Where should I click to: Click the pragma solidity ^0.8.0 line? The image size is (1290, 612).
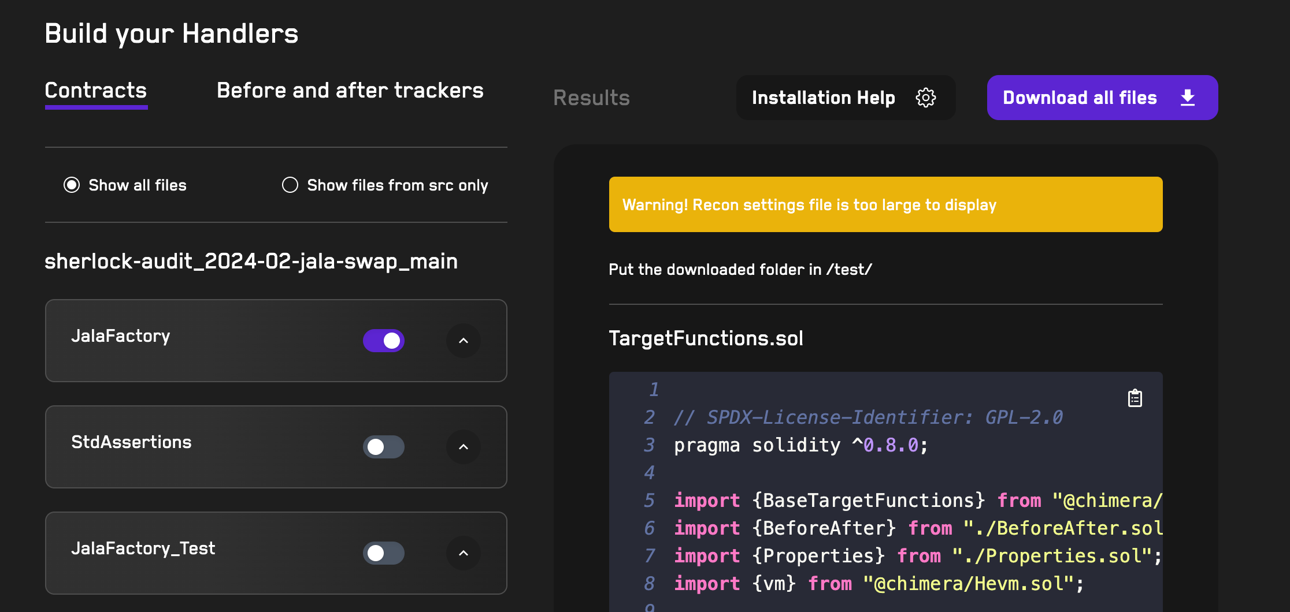(801, 445)
